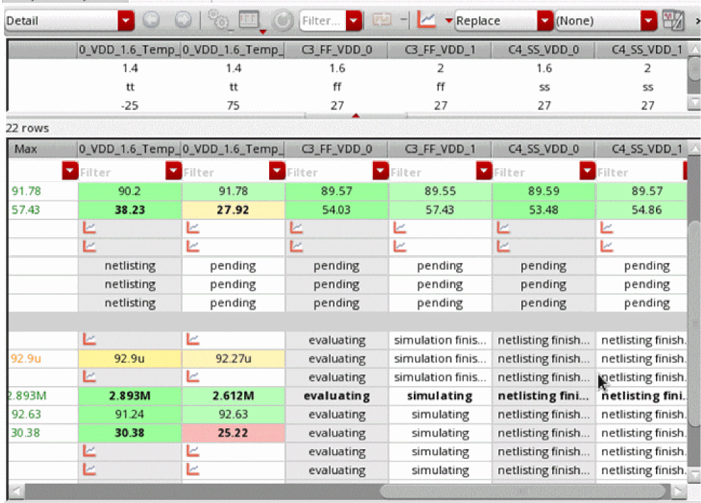Screen dimensions: 701x503
Task: Click bold 'simulating' status cell
Action: [440, 396]
